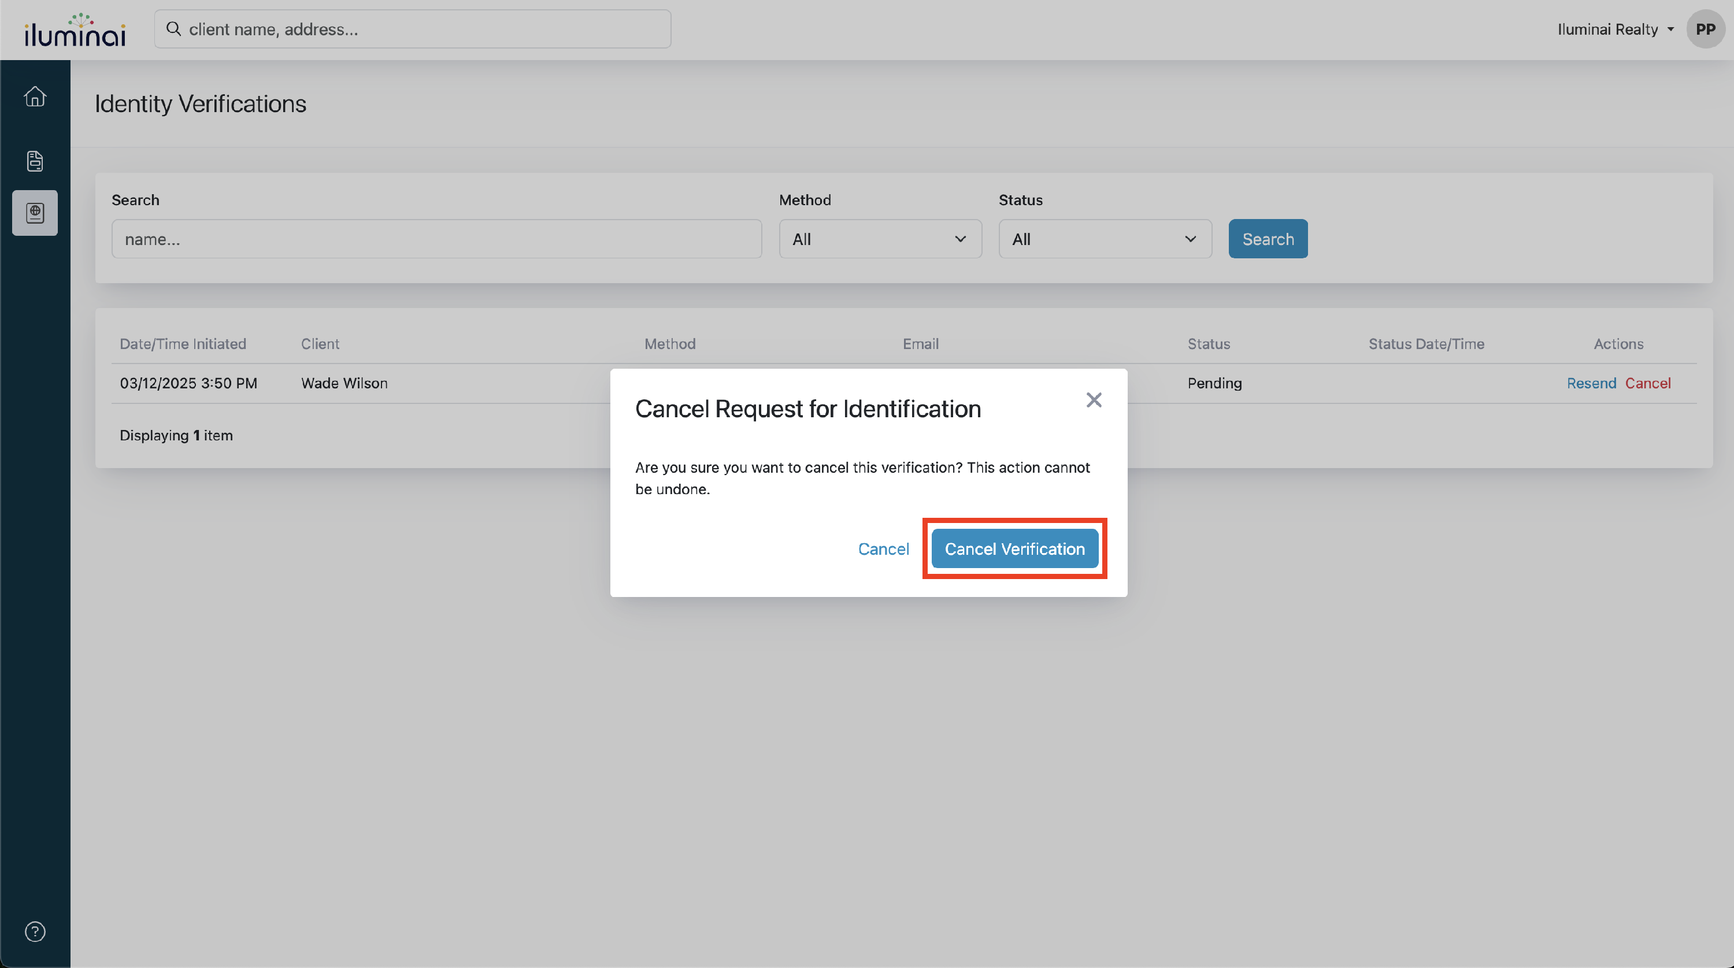Screen dimensions: 1734x968
Task: Expand the Iluminai Realty account dropdown
Action: 1616,29
